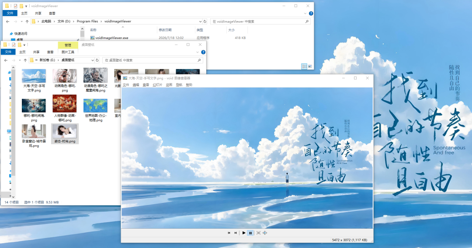Click Program Files in breadcrumb path
Image resolution: width=472 pixels, height=248 pixels.
click(x=87, y=21)
